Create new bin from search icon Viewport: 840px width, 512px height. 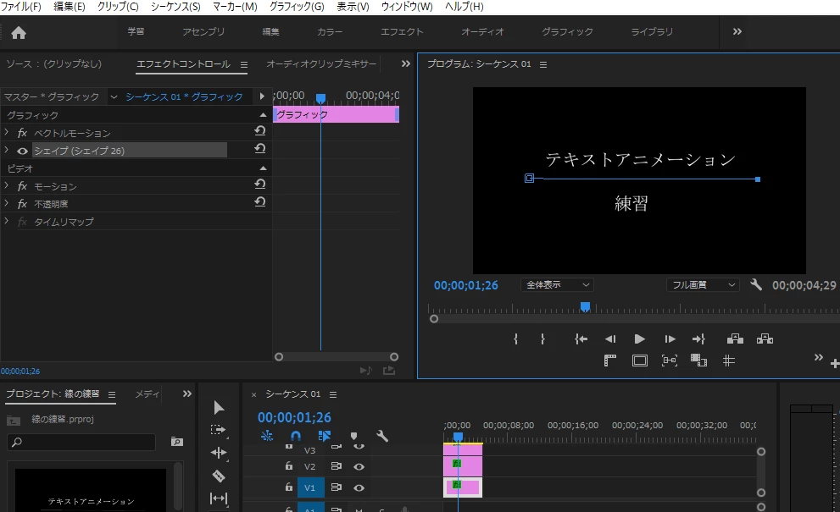177,442
